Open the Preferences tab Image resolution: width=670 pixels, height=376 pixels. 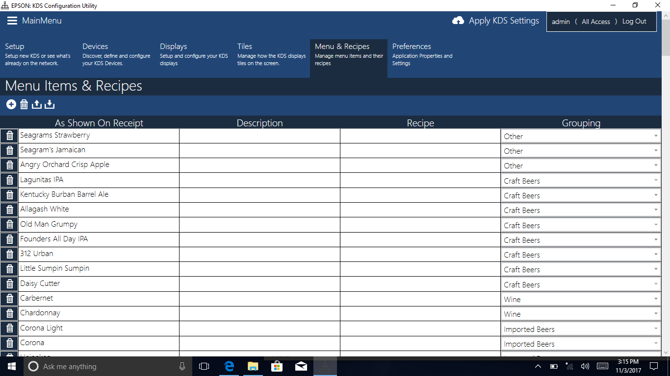(x=412, y=46)
